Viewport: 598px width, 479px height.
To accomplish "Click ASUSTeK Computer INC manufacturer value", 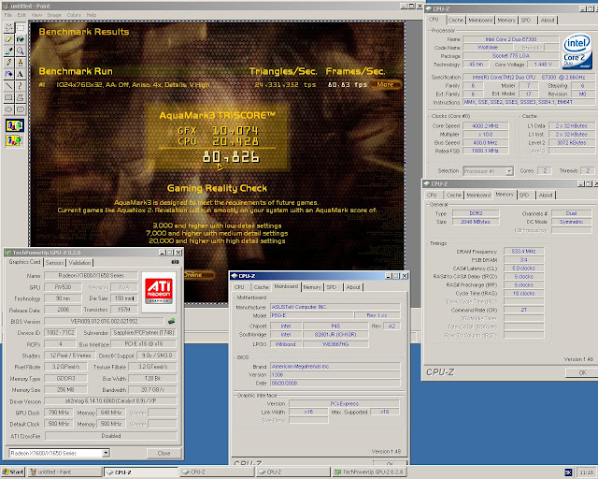I will [x=335, y=307].
